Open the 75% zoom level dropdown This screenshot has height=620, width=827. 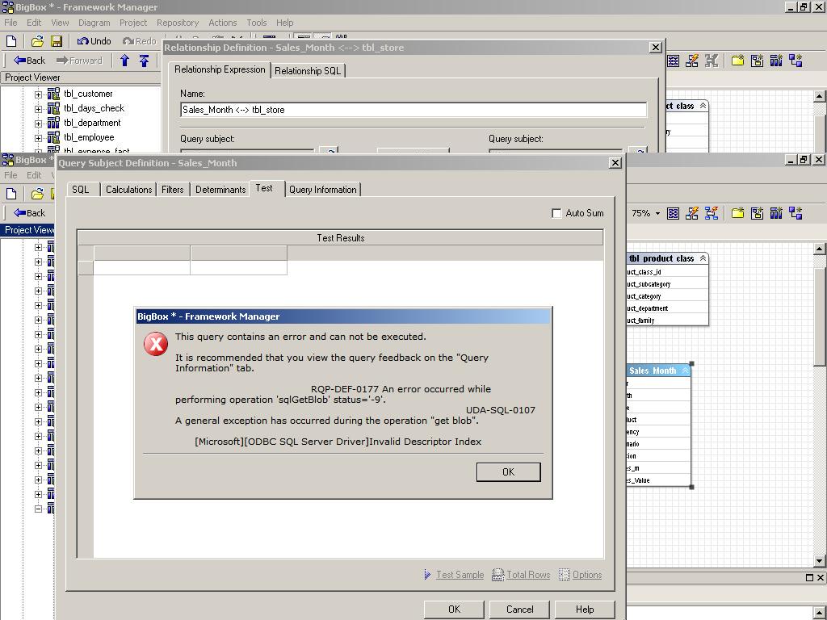658,213
